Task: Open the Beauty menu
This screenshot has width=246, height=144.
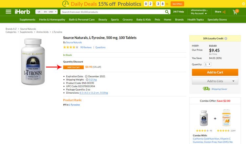Action: tap(103, 20)
